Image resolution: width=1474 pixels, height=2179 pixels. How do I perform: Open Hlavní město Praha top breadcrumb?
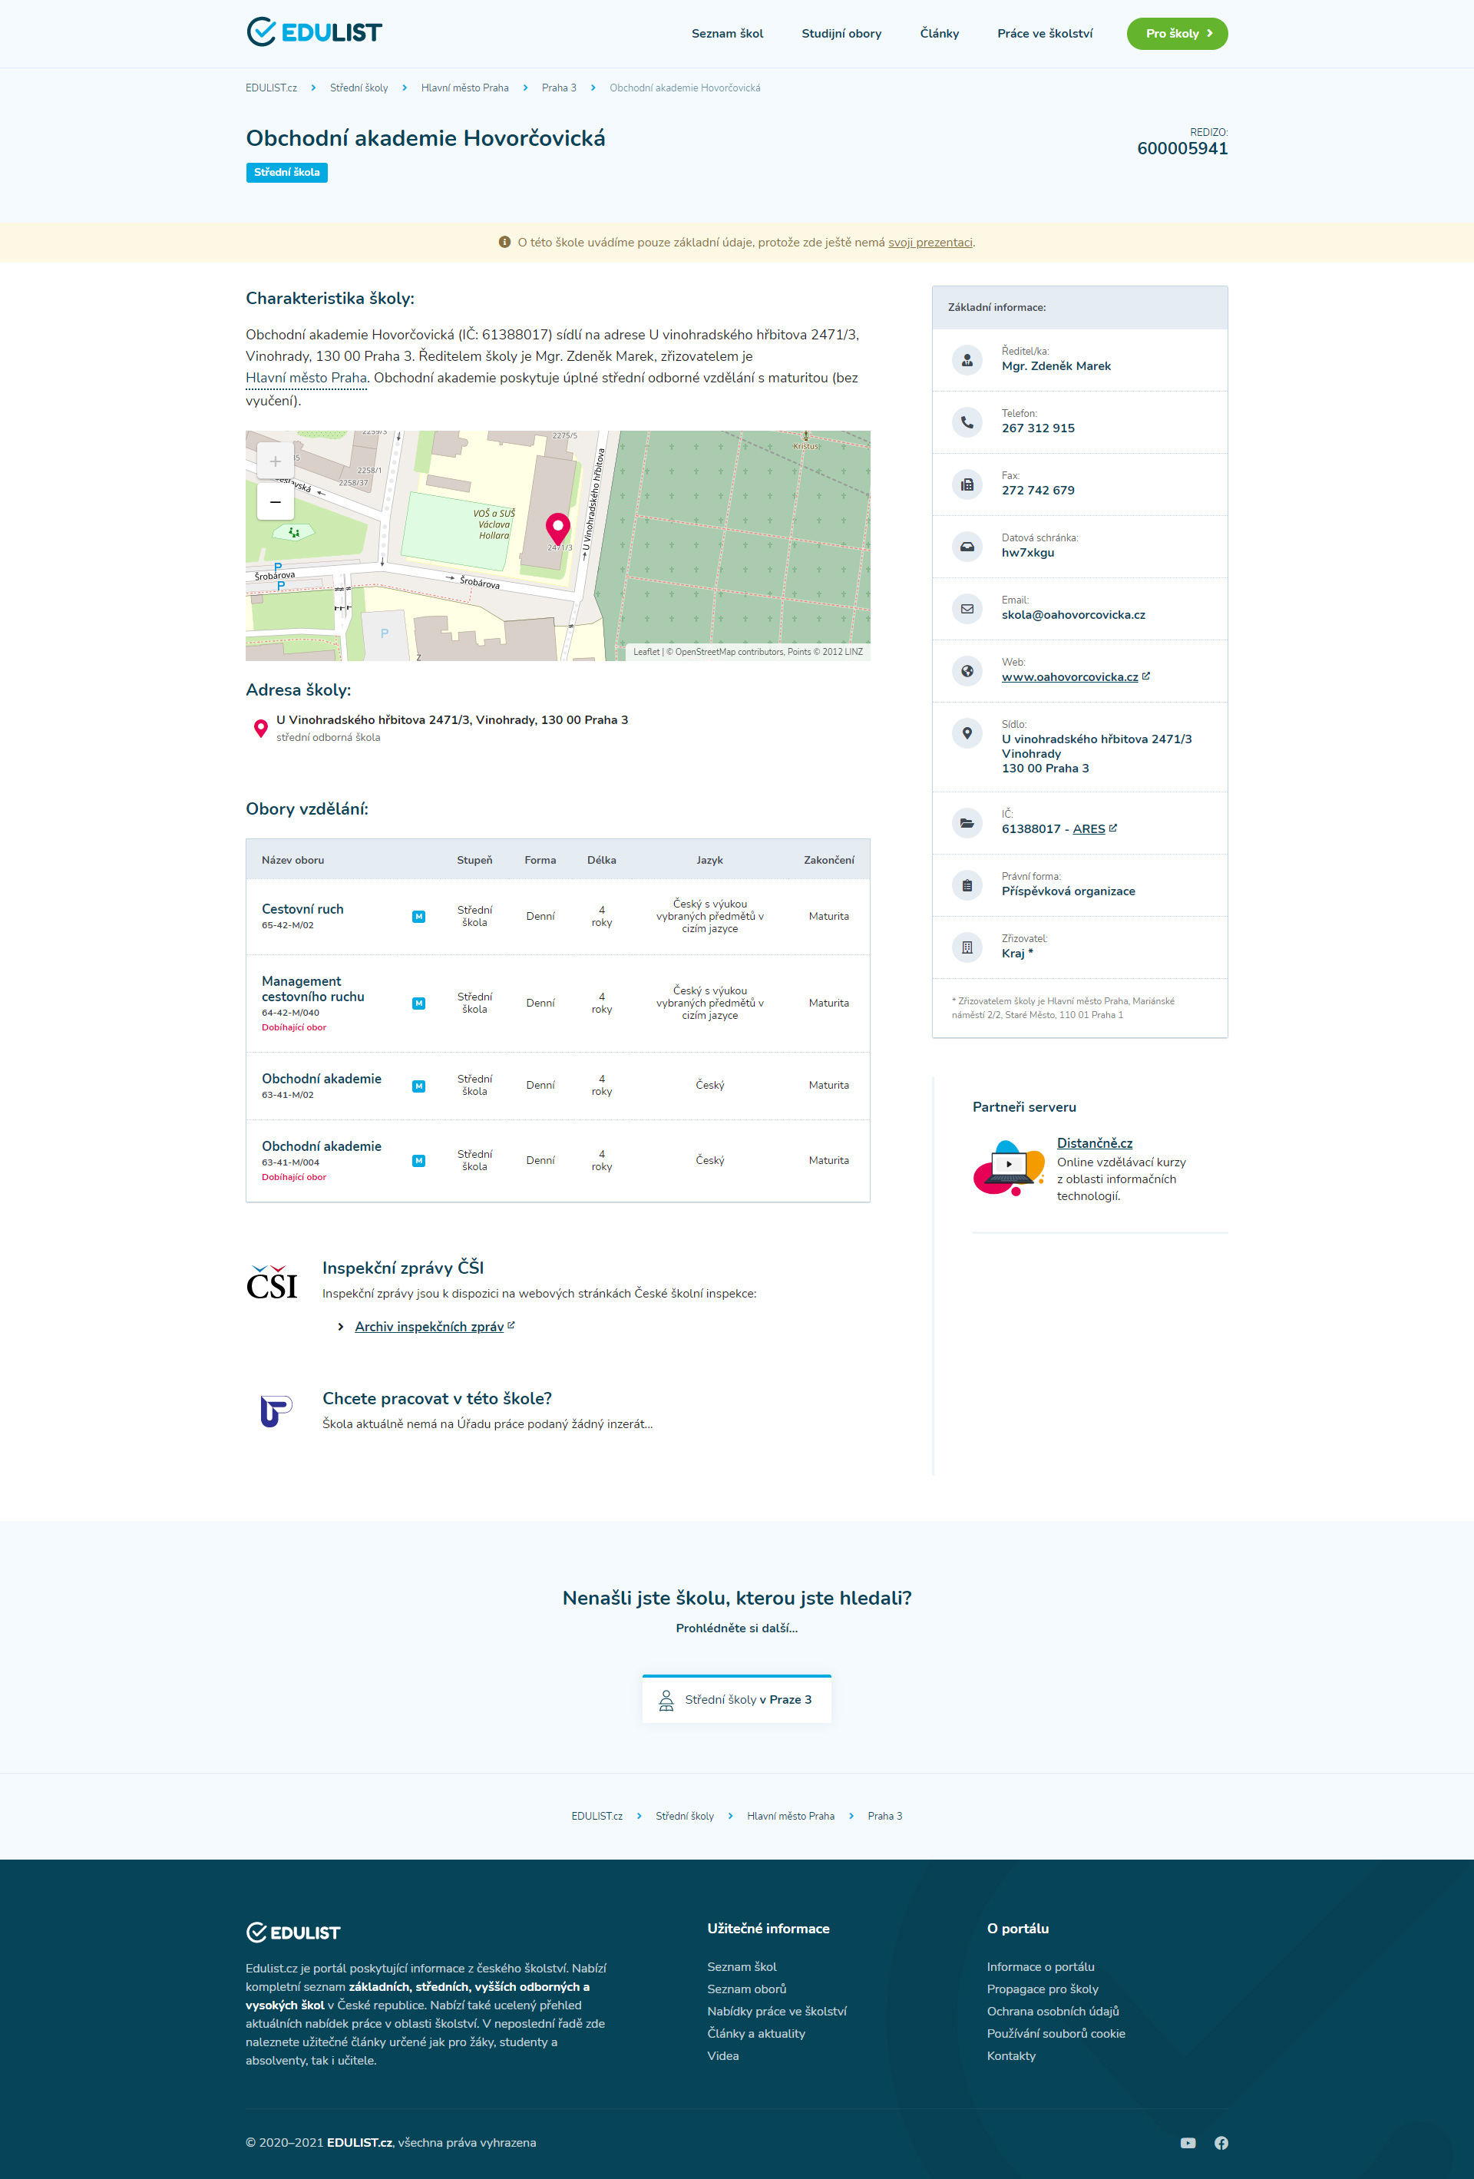pyautogui.click(x=464, y=88)
